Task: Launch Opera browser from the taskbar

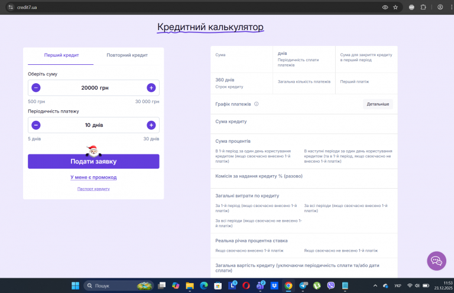Action: tap(246, 286)
